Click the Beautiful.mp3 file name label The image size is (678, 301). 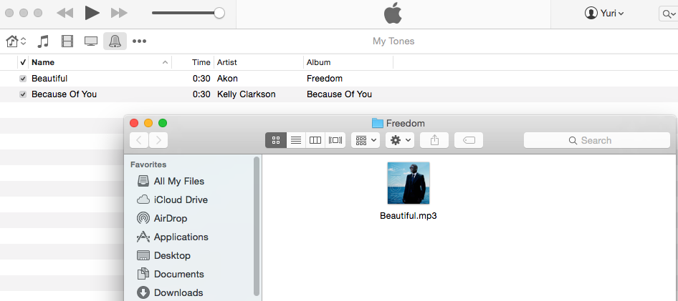click(409, 216)
